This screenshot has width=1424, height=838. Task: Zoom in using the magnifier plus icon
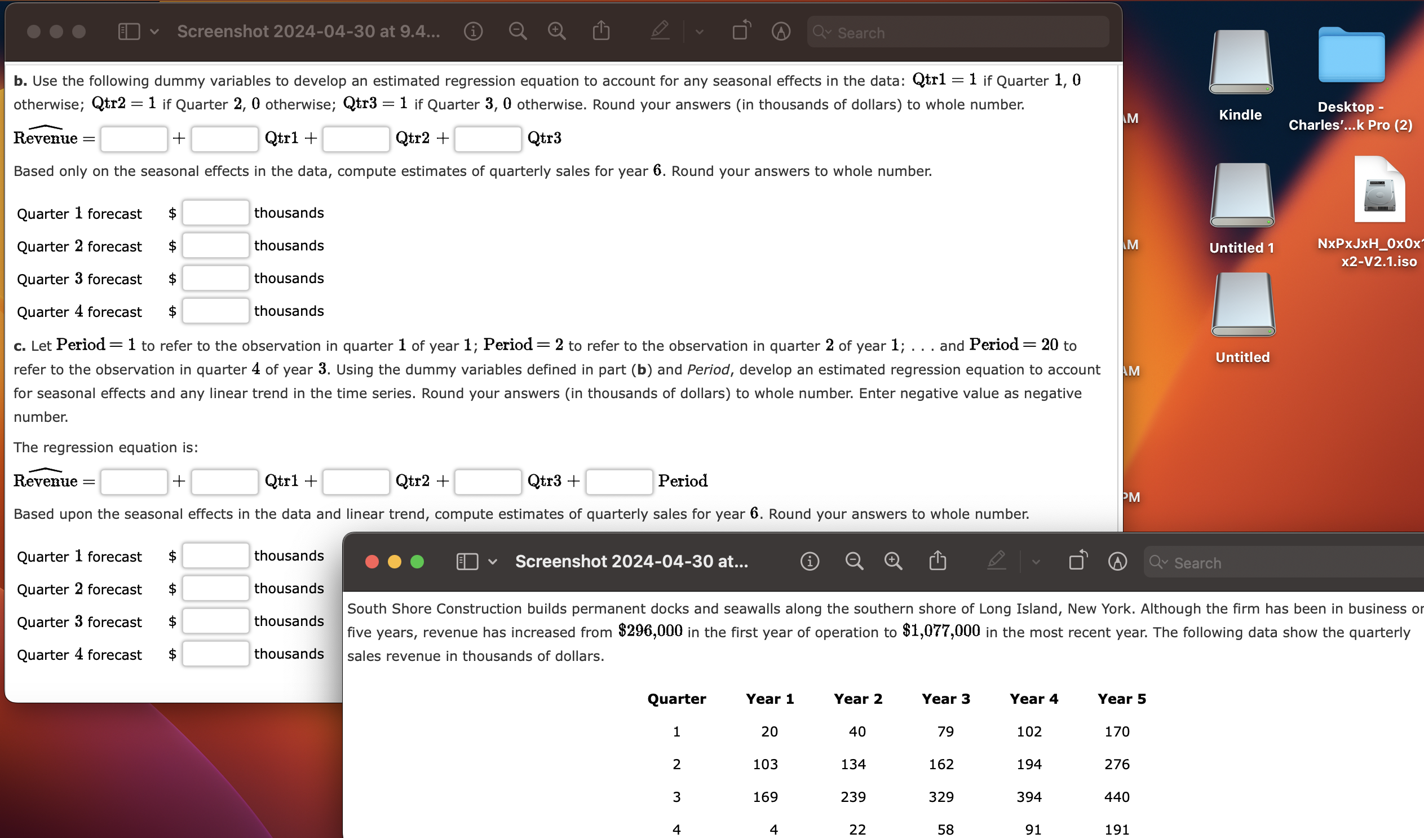(556, 32)
